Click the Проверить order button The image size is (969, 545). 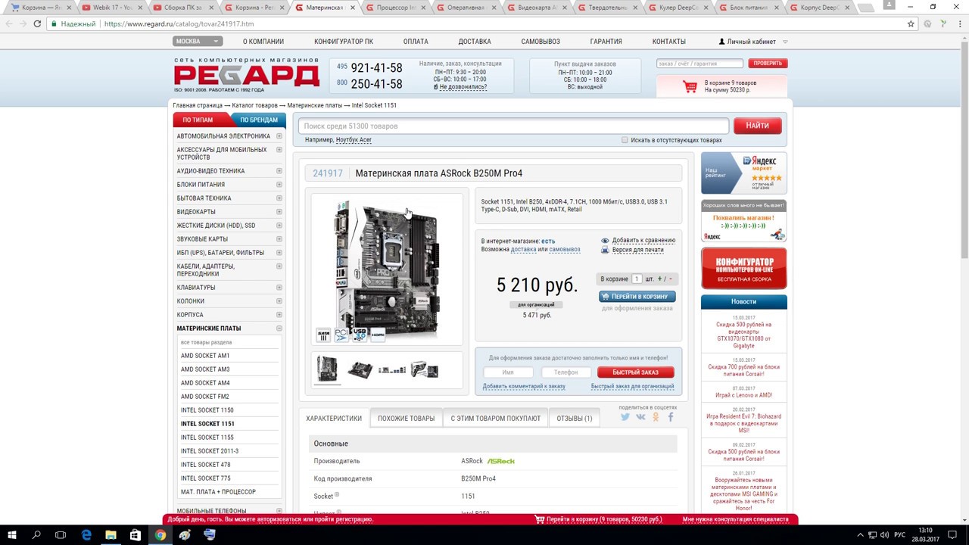point(768,64)
